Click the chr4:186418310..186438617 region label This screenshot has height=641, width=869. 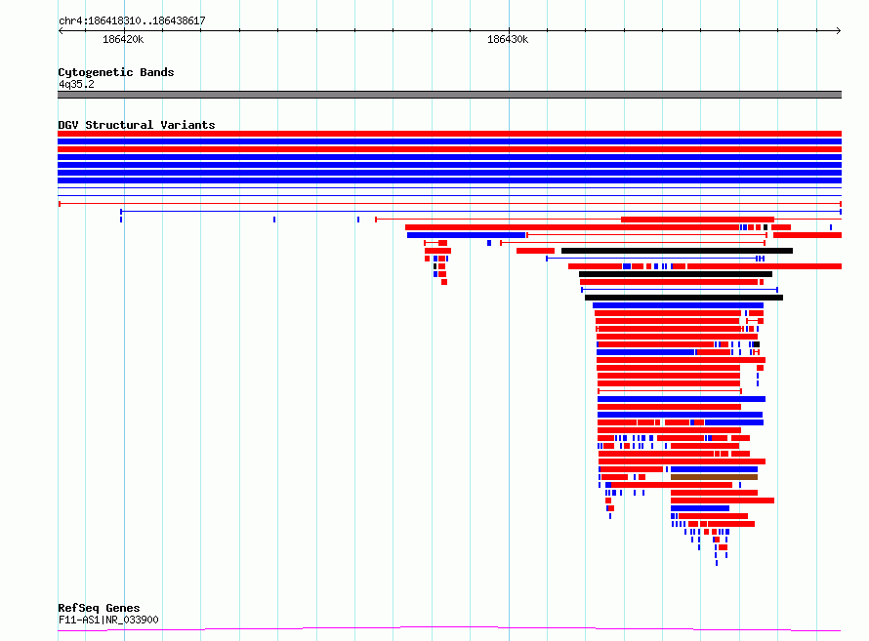tap(132, 21)
